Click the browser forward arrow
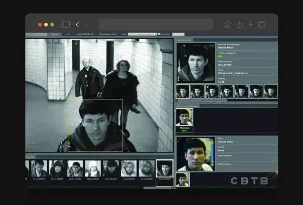This screenshot has height=205, width=303. pos(85,25)
